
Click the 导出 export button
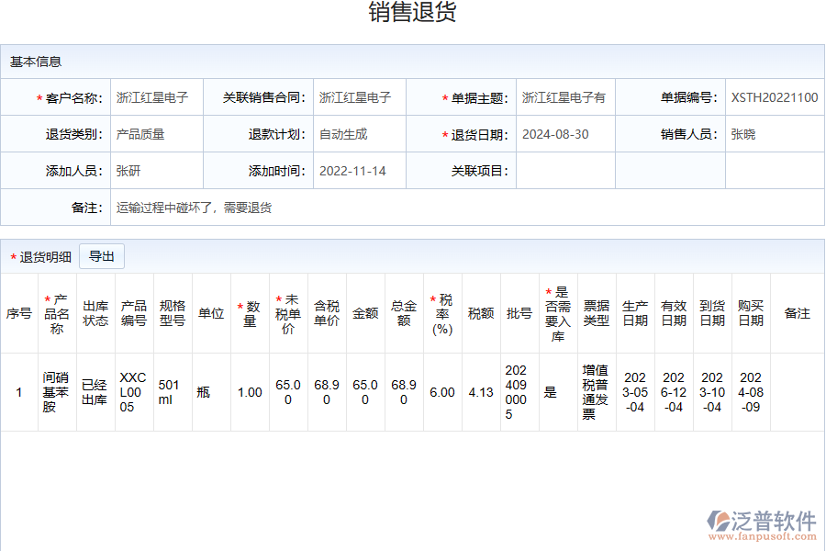[x=102, y=256]
